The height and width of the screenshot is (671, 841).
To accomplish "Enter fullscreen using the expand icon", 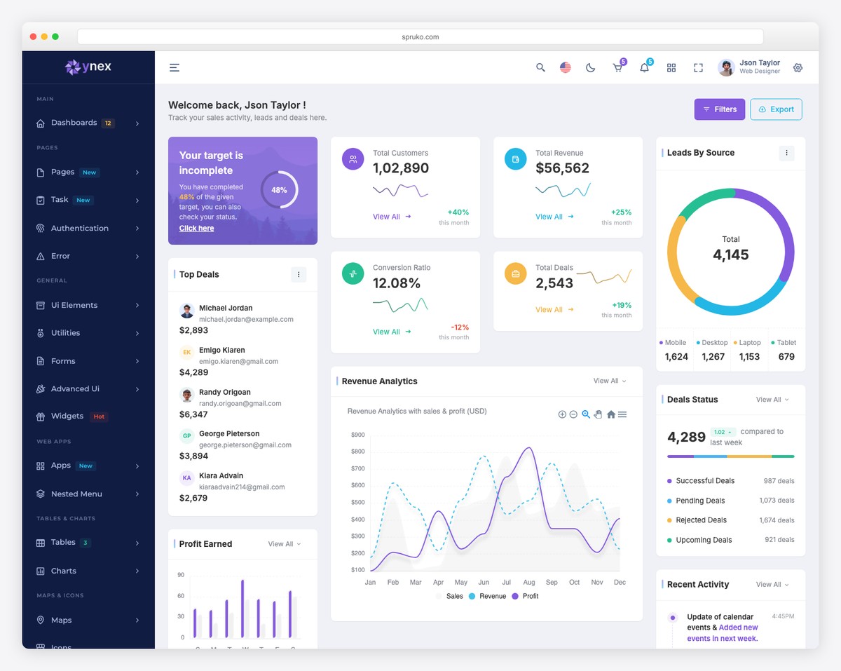I will pos(697,67).
